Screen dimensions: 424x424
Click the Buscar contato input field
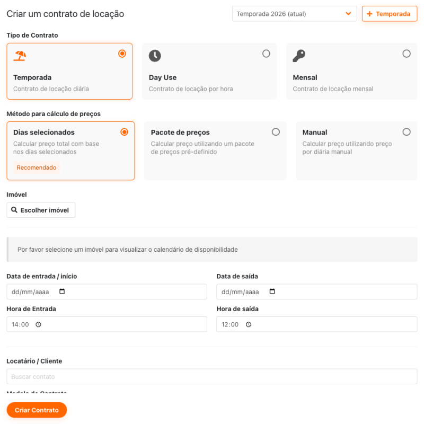(211, 376)
